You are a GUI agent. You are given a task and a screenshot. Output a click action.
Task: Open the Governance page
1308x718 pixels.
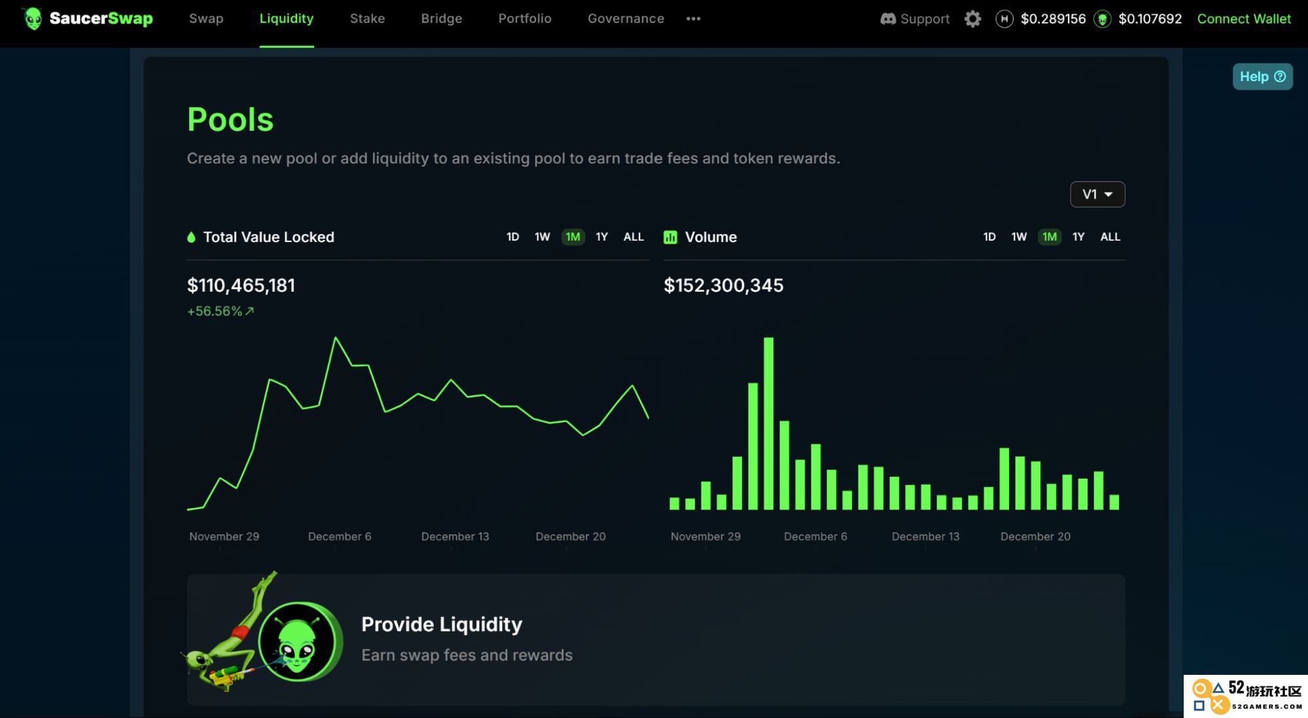pyautogui.click(x=626, y=18)
